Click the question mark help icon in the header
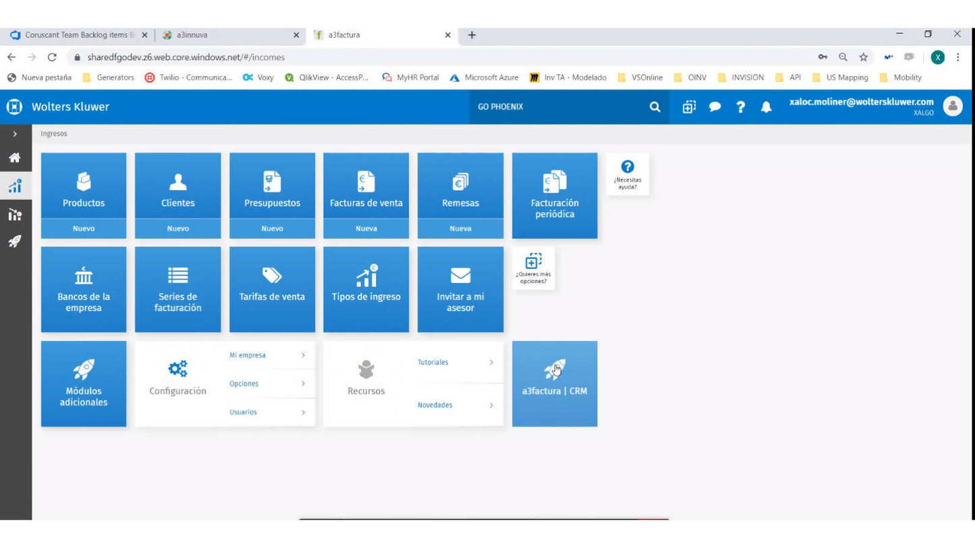Viewport: 975px width, 548px height. pos(741,106)
